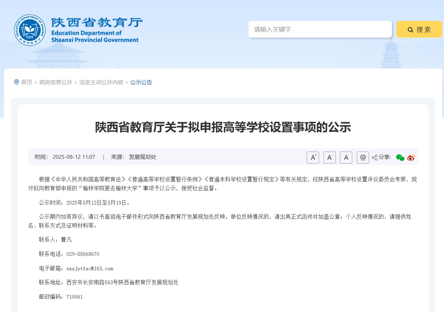444x312 pixels.
Task: Increase font size with the A+ button
Action: pyautogui.click(x=313, y=157)
